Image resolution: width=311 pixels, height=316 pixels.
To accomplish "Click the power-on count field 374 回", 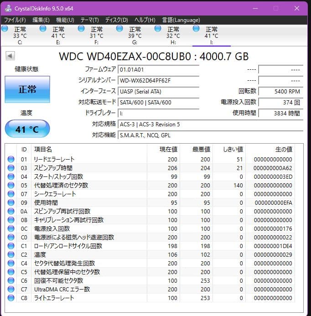I will tap(281, 102).
